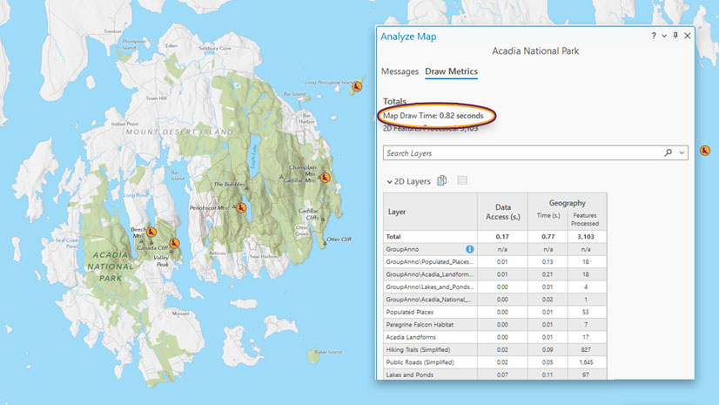Click the Data Access (s.) column header
719x405 pixels.
pyautogui.click(x=502, y=212)
